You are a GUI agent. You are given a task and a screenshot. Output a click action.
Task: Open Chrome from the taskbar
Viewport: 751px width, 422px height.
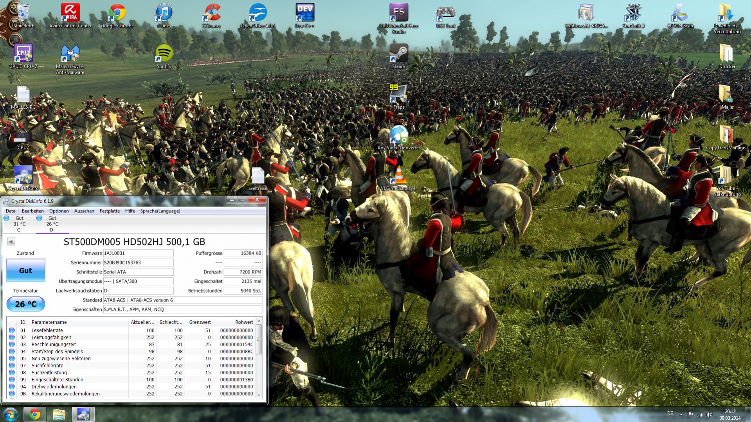pos(35,414)
